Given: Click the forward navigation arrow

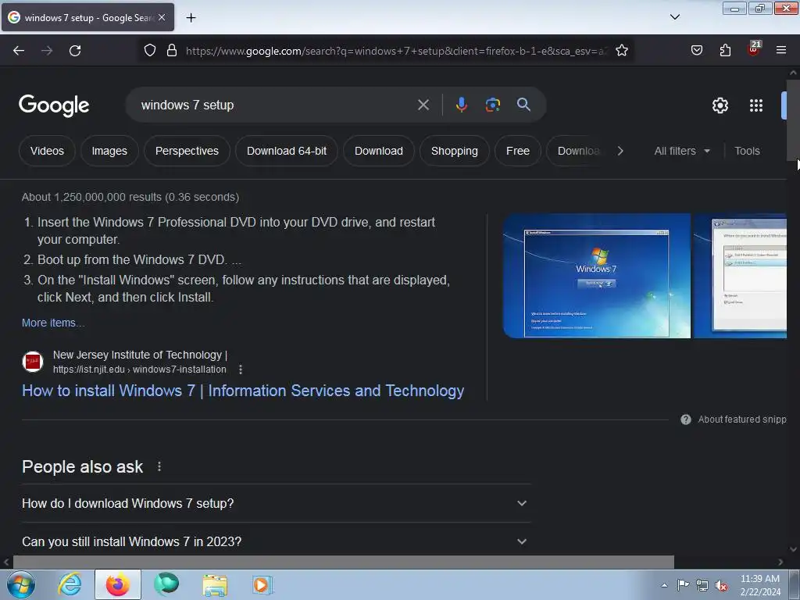Looking at the screenshot, I should [x=47, y=51].
